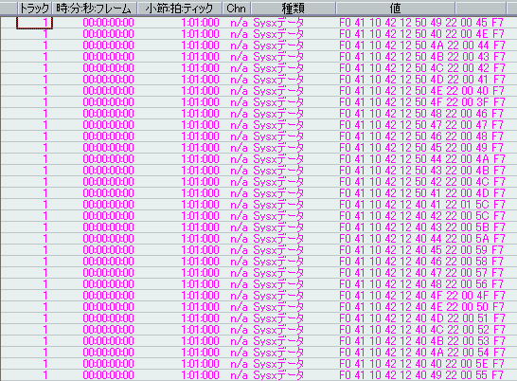The width and height of the screenshot is (517, 381).
Task: Select Sysx value ending 4F 22 00 4F F7
Action: (x=421, y=296)
